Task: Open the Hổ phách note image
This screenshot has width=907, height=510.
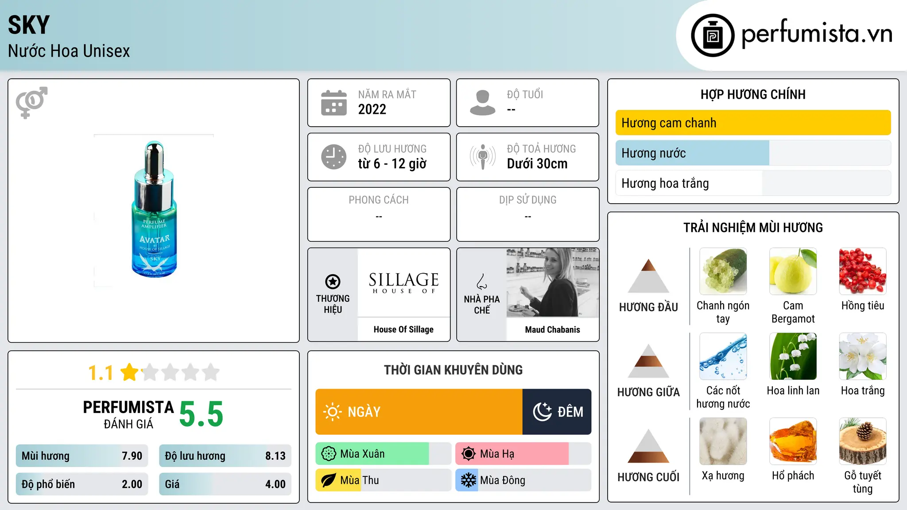Action: coord(793,441)
